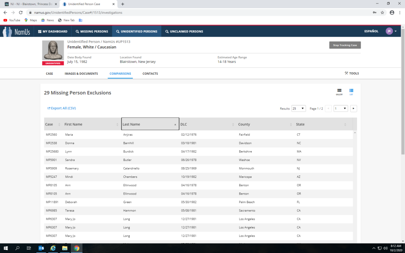Switch to the Contacts tab
Viewport: 405px width, 253px height.
(150, 74)
